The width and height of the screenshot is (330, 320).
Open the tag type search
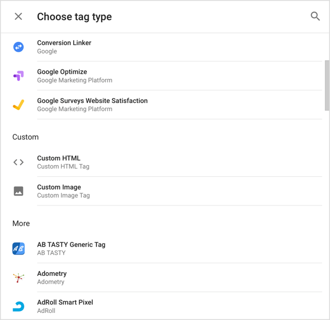tap(315, 17)
